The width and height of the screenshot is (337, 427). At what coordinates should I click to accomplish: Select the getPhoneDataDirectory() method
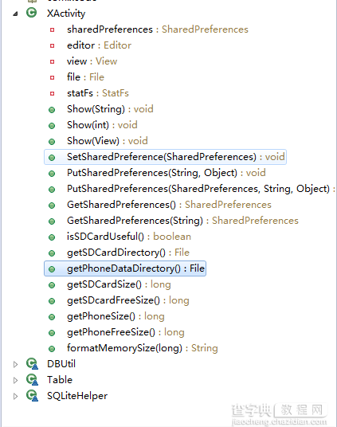tap(125, 268)
